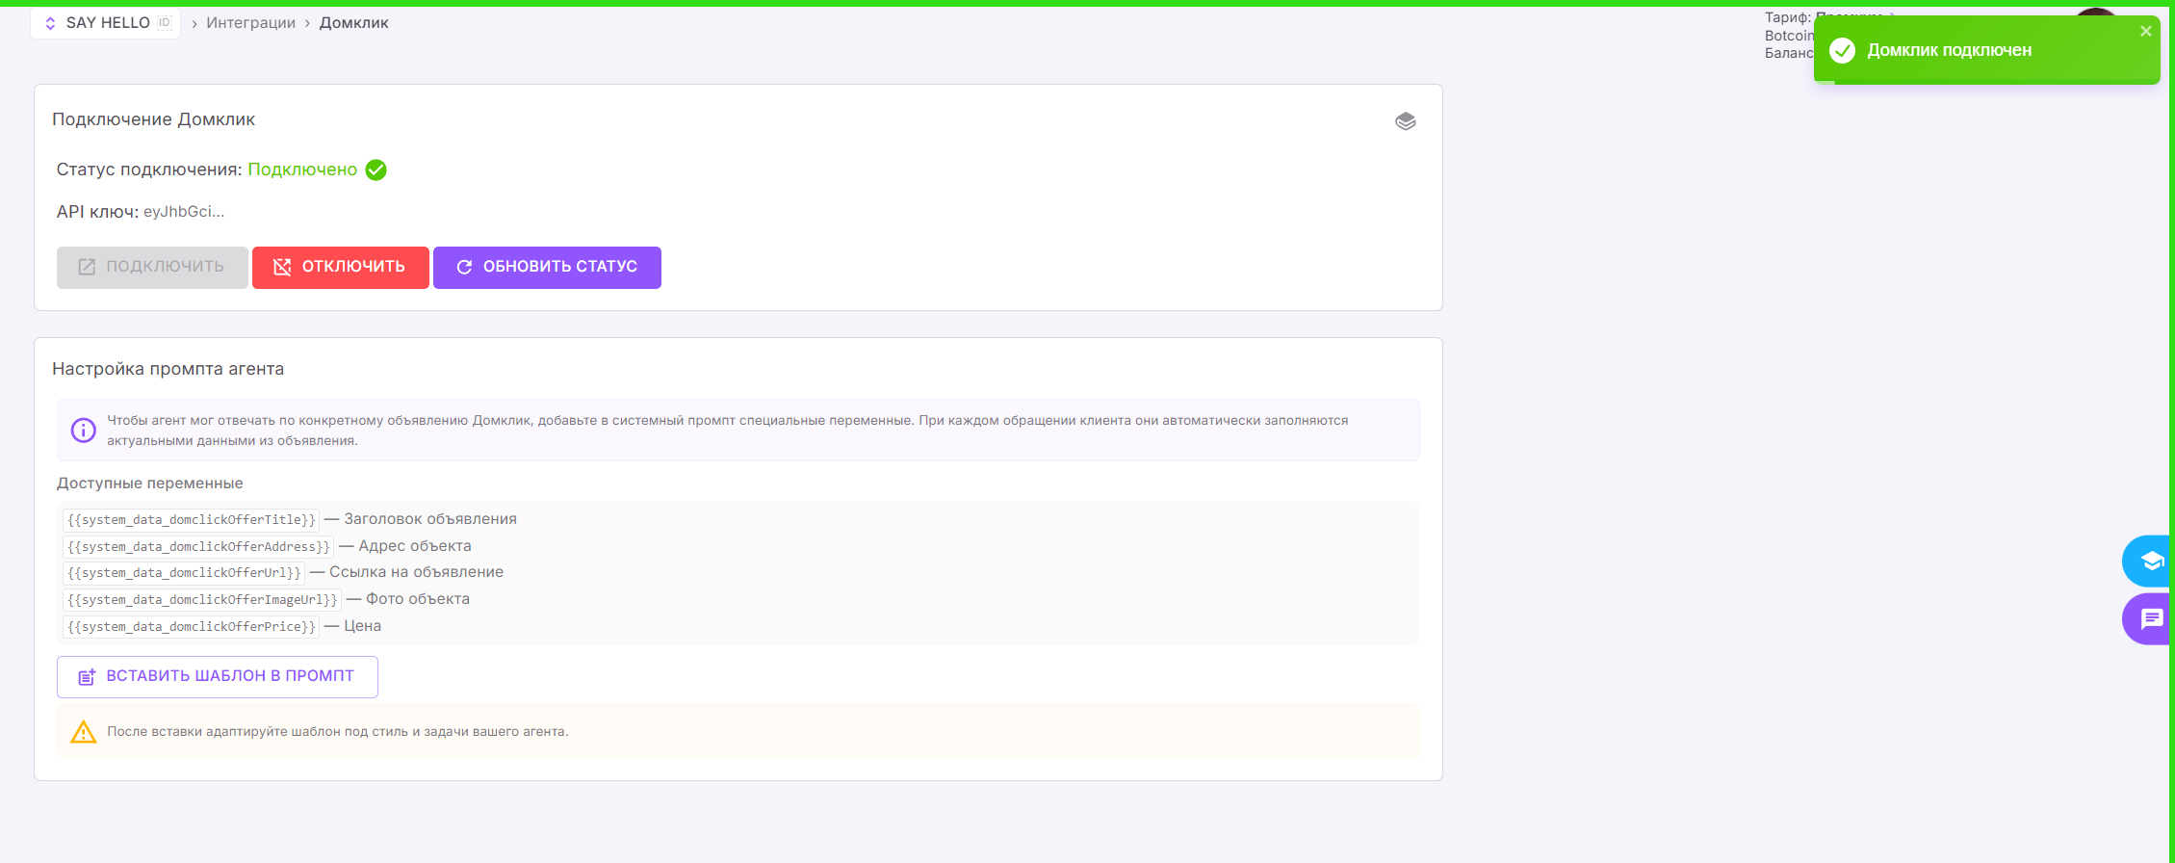
Task: Select the domclickOfferAddress variable chip
Action: coord(198,547)
